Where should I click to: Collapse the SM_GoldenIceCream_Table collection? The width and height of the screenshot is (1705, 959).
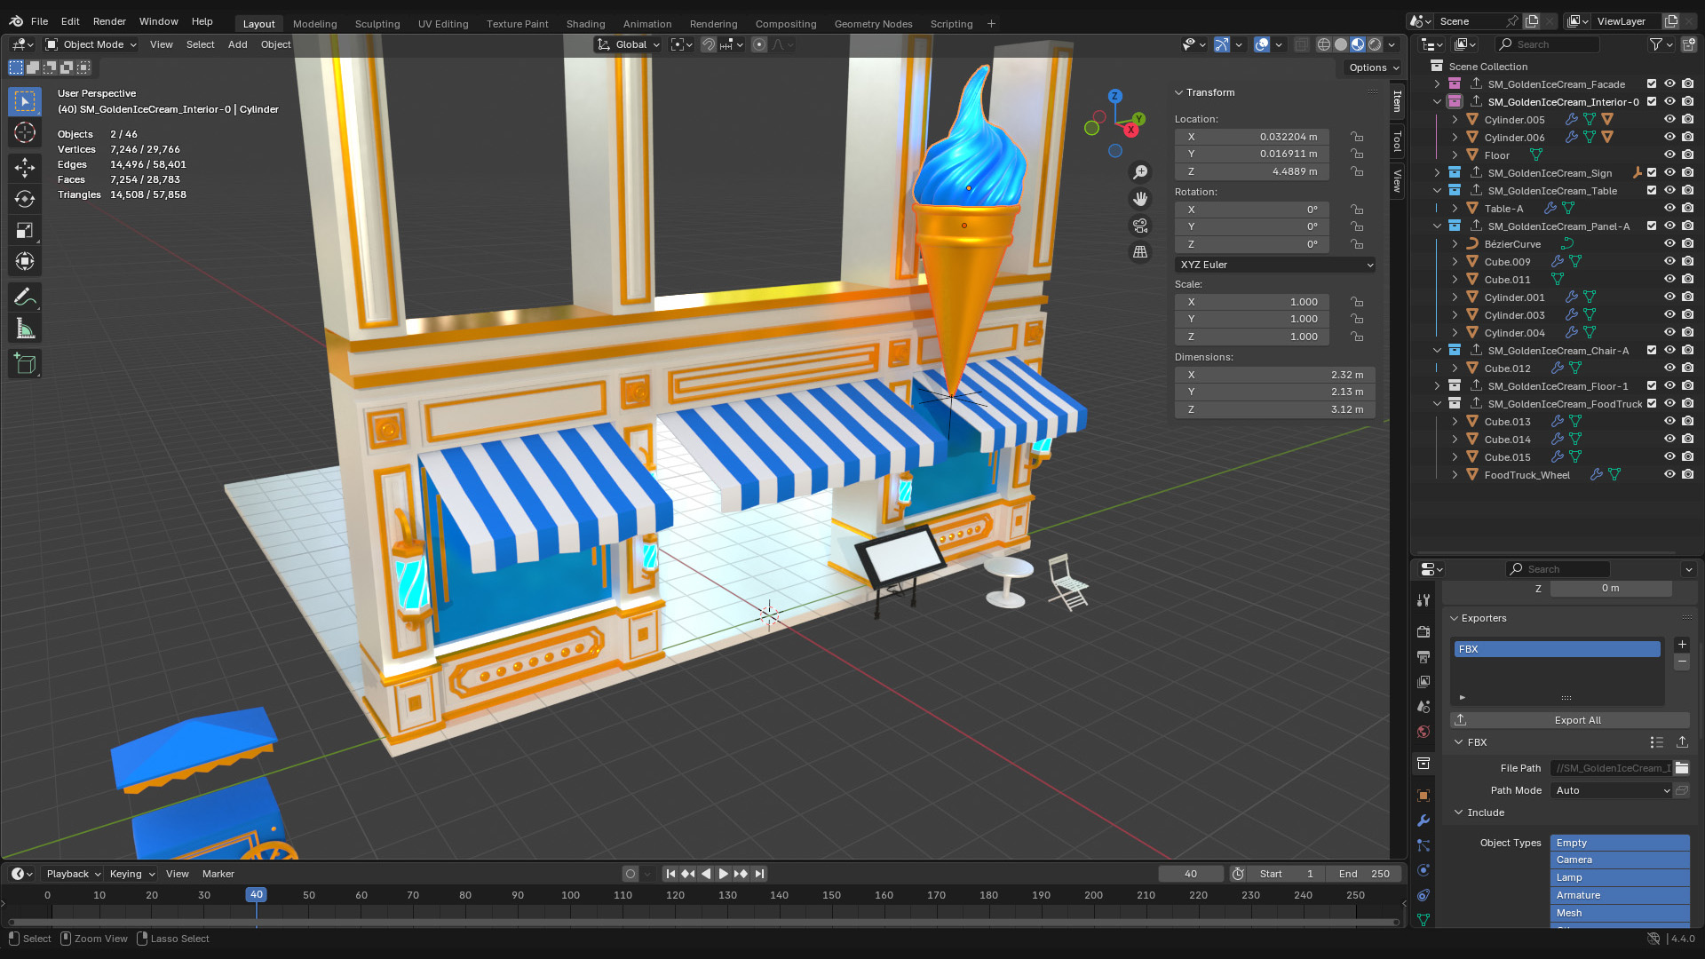tap(1439, 190)
